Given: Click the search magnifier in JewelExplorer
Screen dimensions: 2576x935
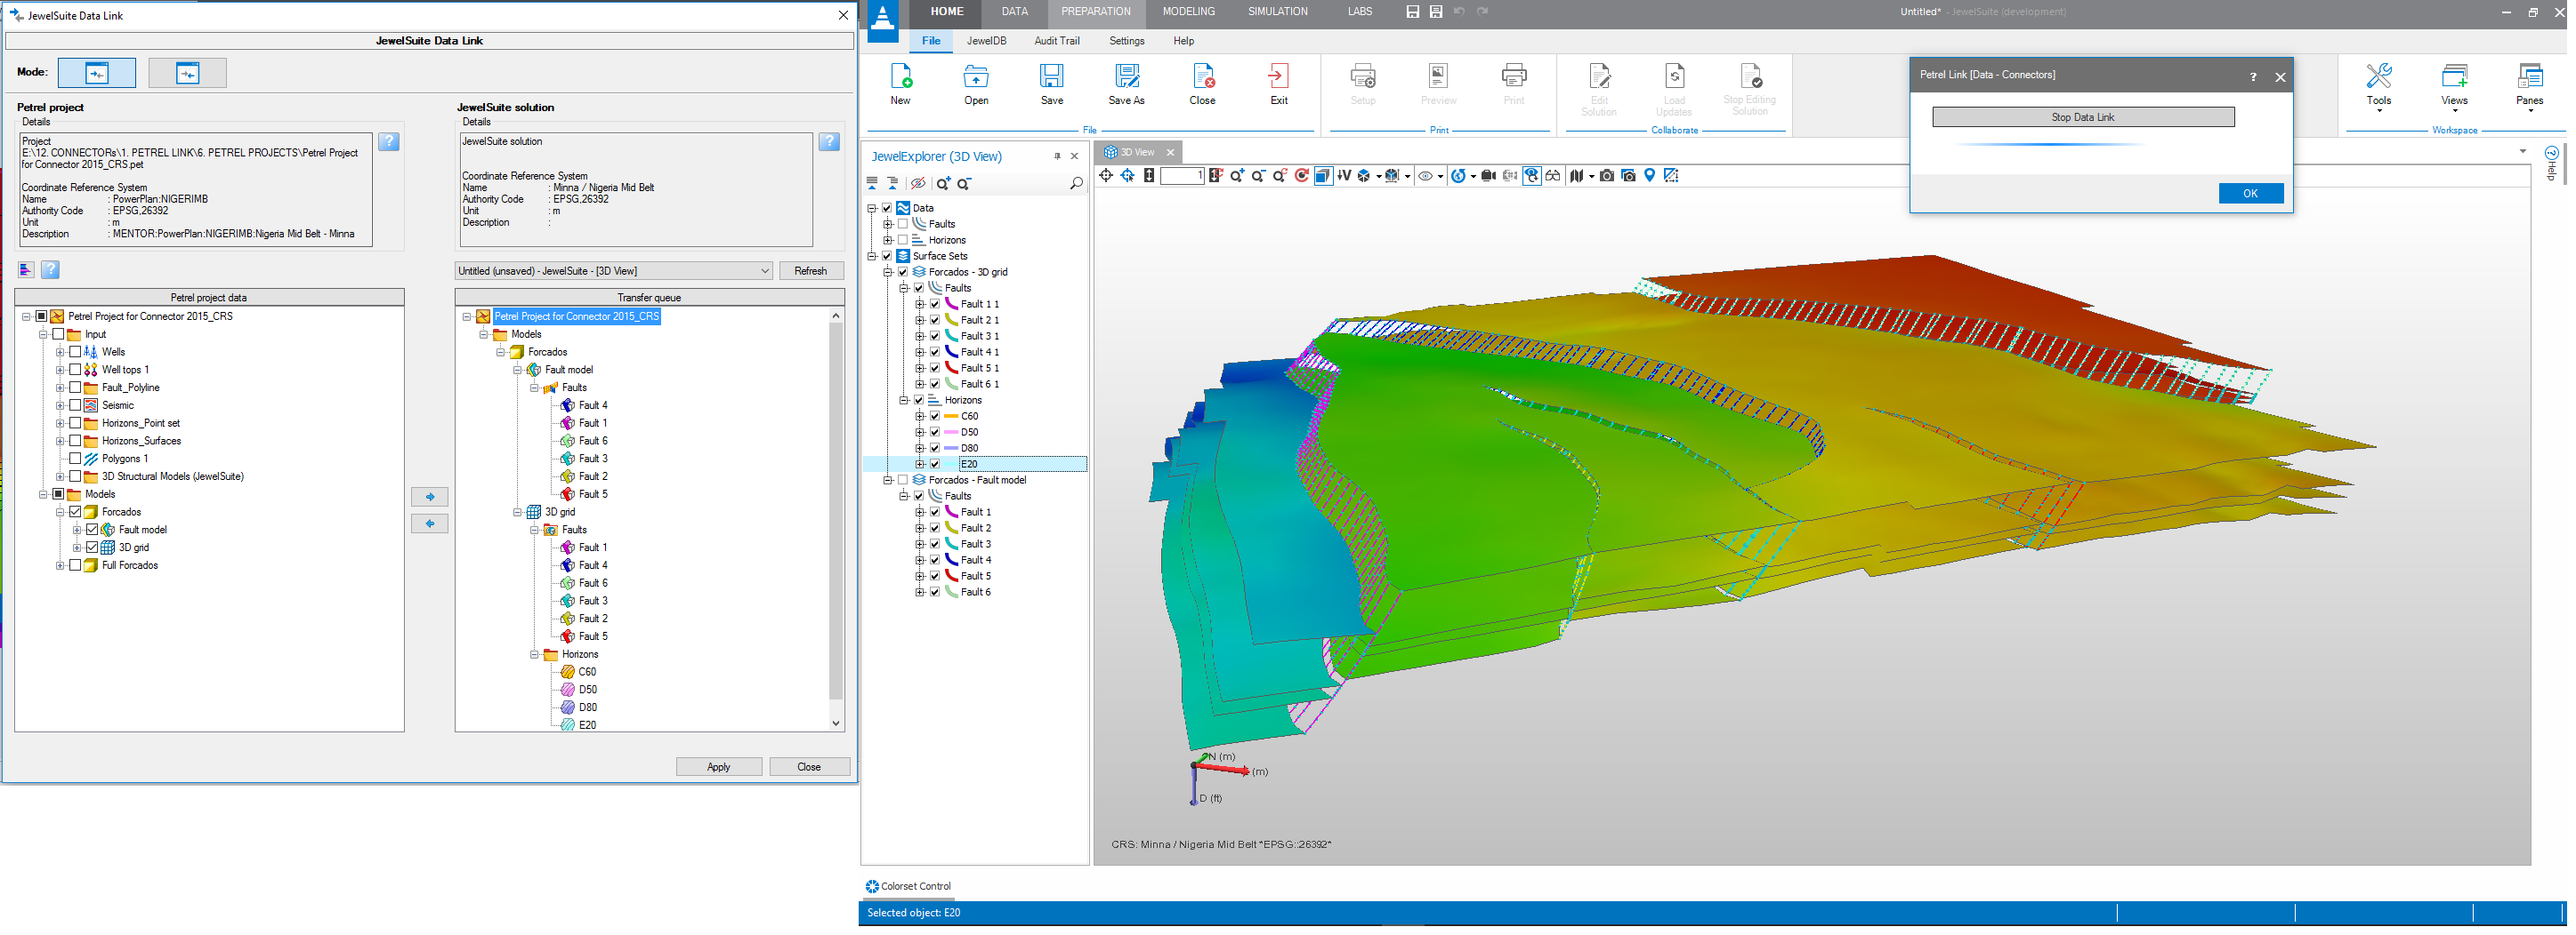Looking at the screenshot, I should 1076,184.
